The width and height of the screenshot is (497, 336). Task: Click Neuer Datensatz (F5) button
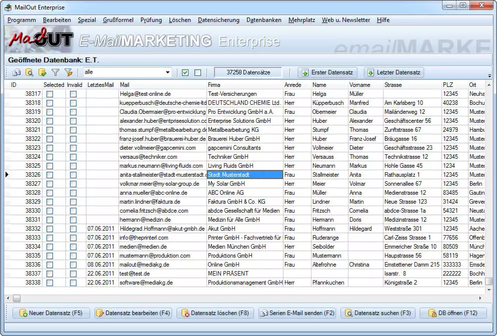pos(50,313)
